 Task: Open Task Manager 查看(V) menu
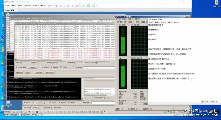click(x=131, y=19)
